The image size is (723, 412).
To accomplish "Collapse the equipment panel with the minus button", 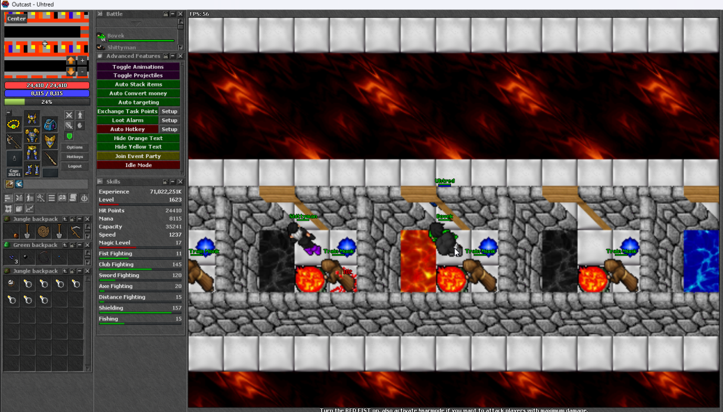I will (8, 113).
